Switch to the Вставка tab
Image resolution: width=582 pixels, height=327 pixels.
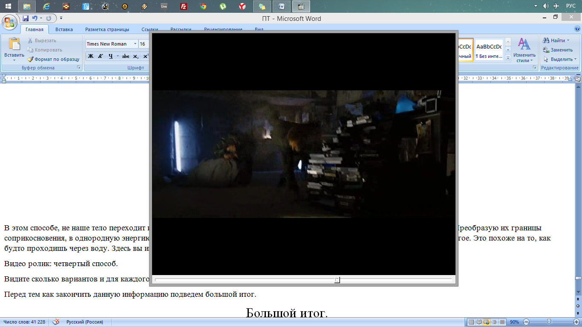pyautogui.click(x=64, y=29)
